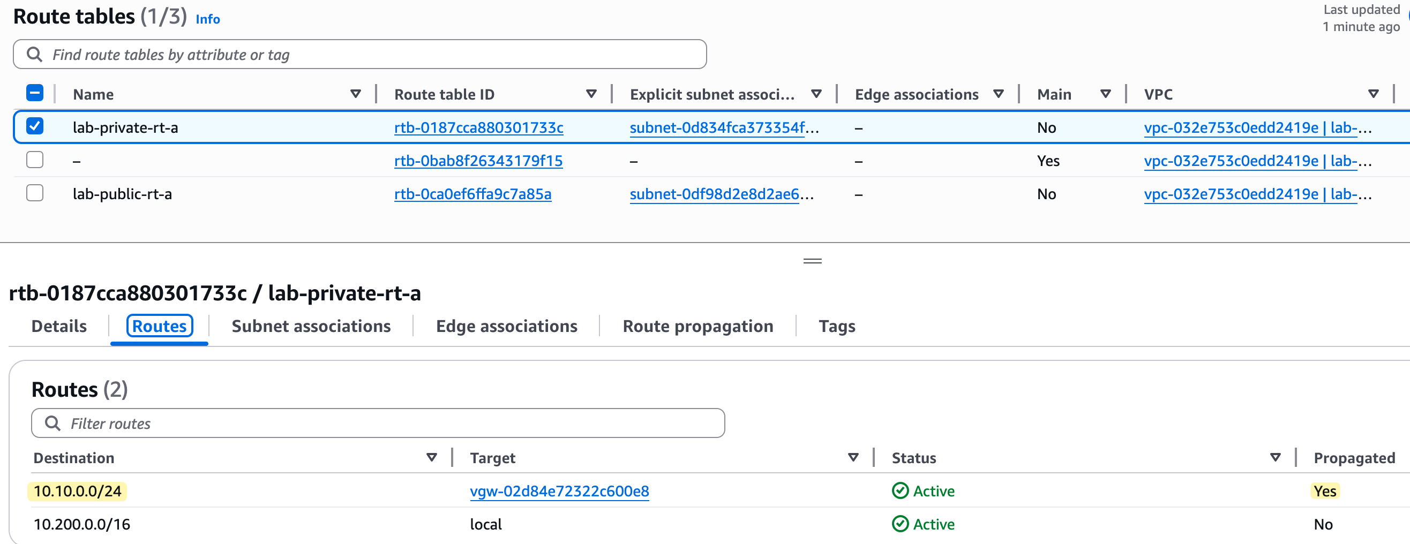Screen dimensions: 1410x544
Task: Sort by Main column arrow
Action: point(1105,94)
